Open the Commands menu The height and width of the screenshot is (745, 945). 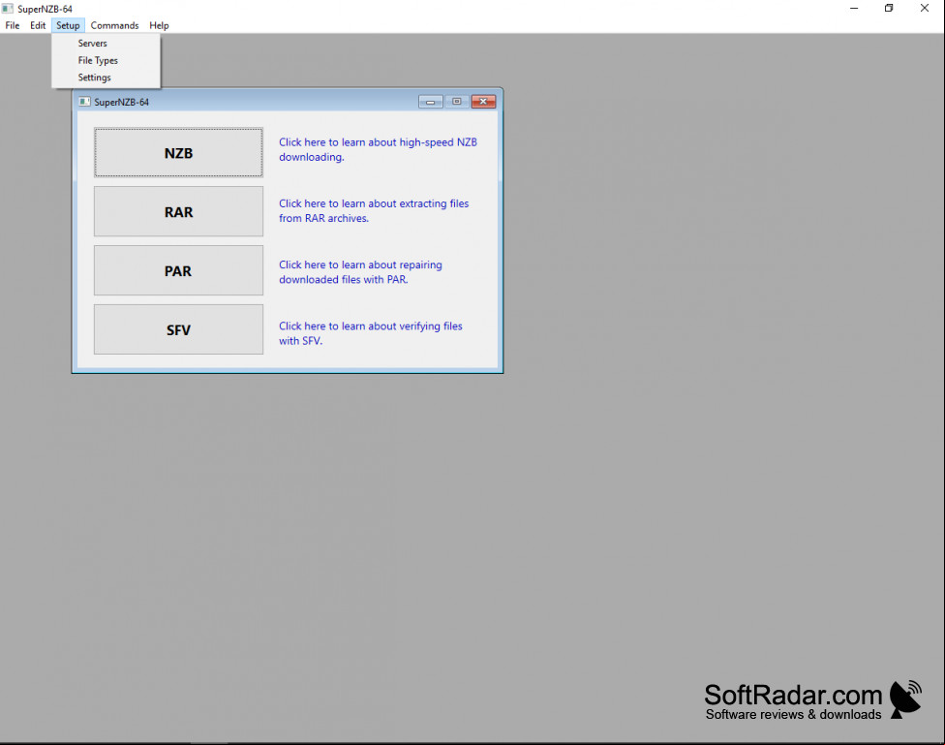[114, 25]
